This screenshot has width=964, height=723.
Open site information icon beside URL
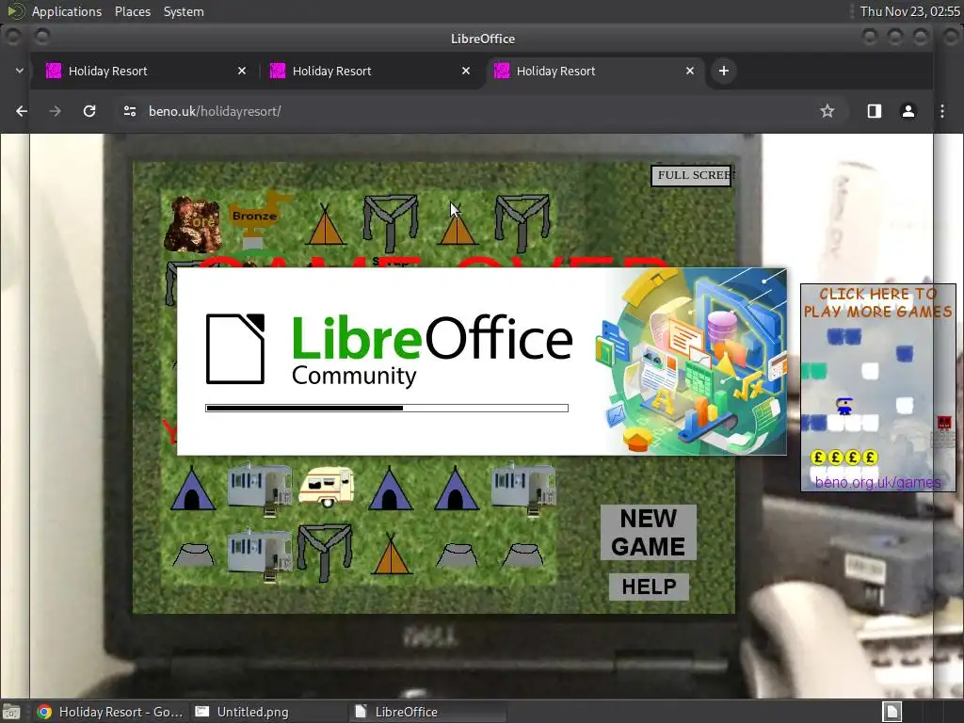pyautogui.click(x=130, y=111)
